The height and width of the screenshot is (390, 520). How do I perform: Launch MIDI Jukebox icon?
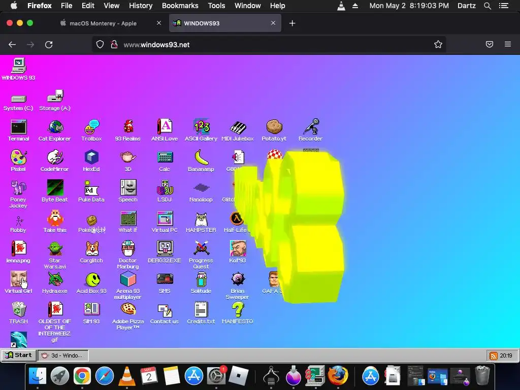[x=238, y=131]
